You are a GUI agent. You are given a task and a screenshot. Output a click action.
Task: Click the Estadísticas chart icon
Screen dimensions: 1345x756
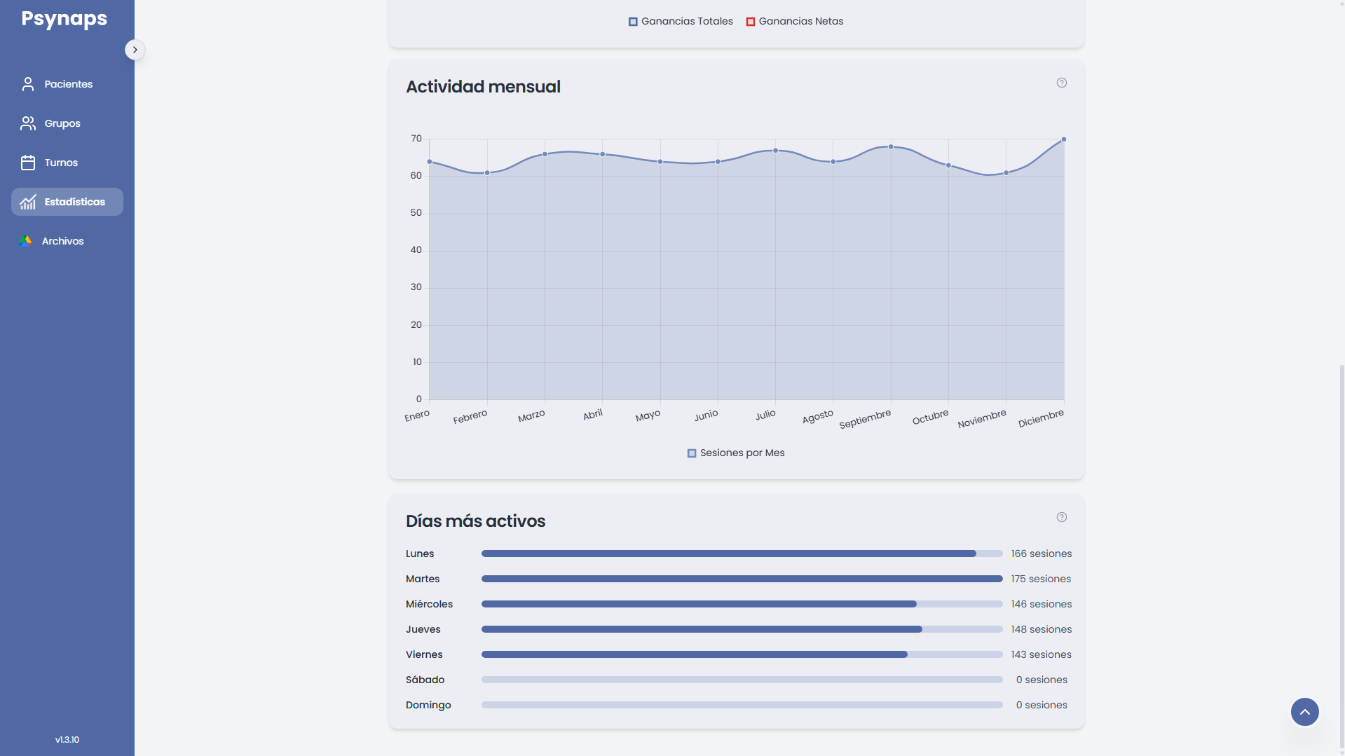tap(28, 202)
